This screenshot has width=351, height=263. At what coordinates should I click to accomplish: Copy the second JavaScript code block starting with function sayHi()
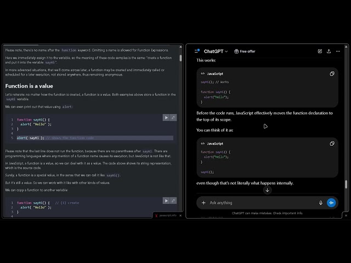click(332, 144)
